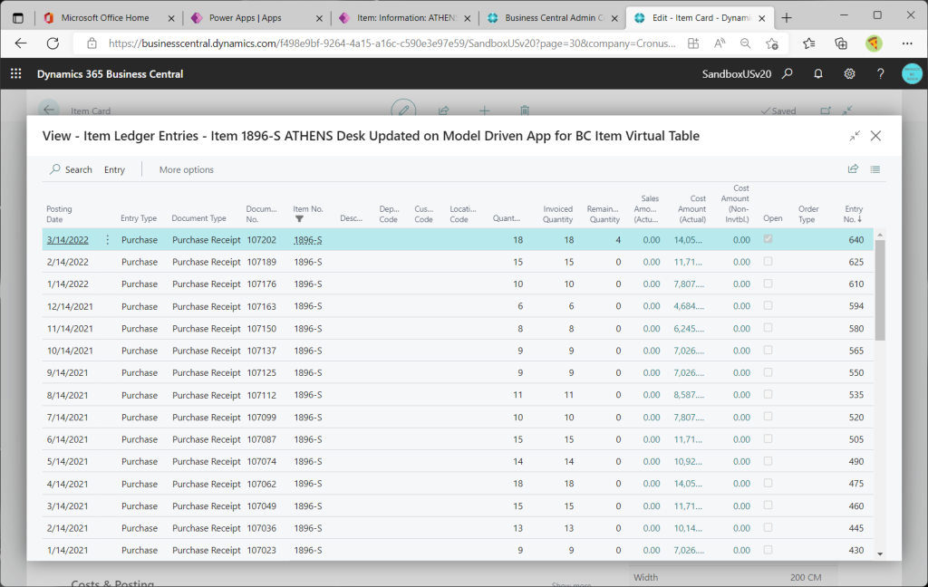Open browser app available icon in address bar

[693, 43]
